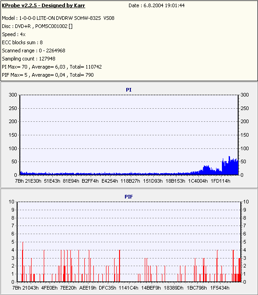Click the DFC35h label under PIF chart
This screenshot has width=258, height=295.
[x=107, y=288]
